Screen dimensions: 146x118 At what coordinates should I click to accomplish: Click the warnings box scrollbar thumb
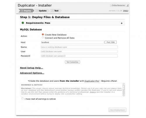click(124, 88)
